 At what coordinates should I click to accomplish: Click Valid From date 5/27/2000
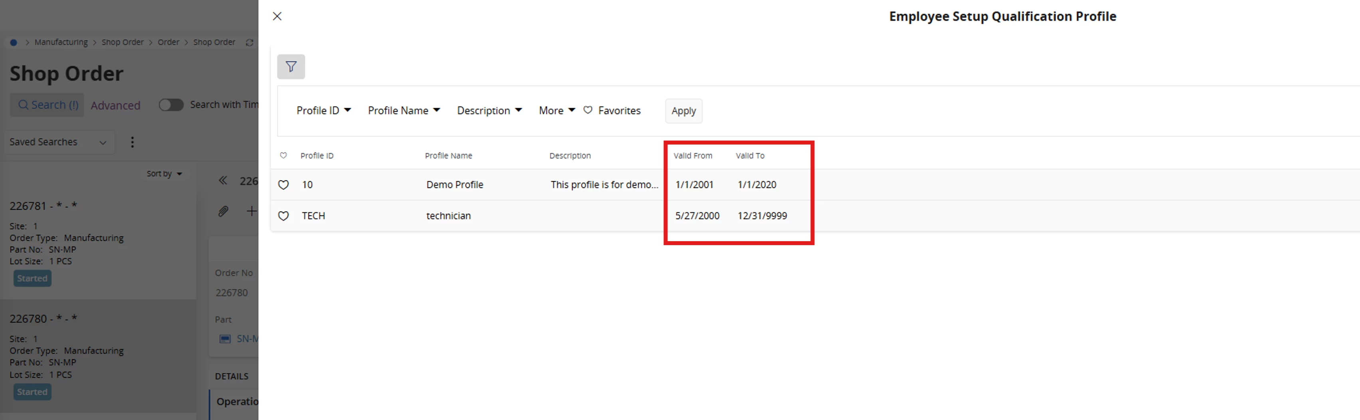click(697, 216)
